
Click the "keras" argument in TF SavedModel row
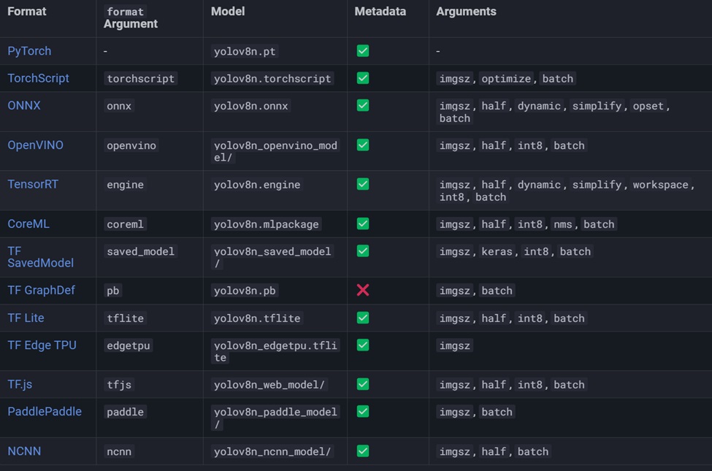point(497,251)
